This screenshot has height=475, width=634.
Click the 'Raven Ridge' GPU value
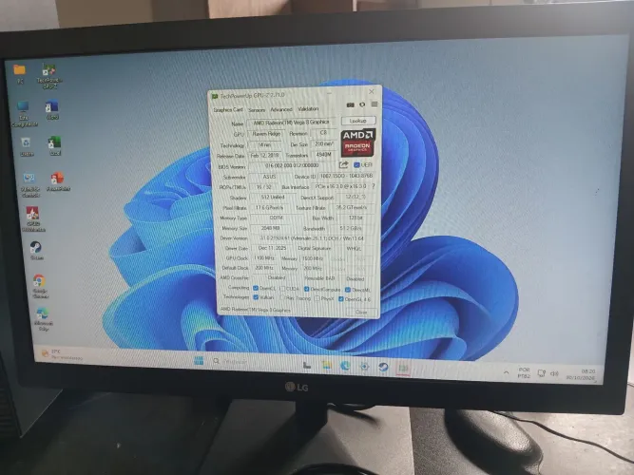[x=266, y=133]
